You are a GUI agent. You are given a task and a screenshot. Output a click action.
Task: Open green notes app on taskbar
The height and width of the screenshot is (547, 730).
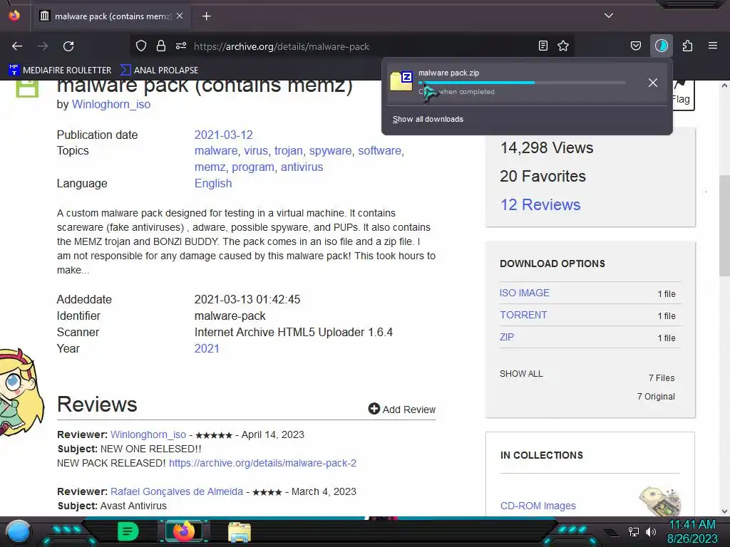(128, 531)
